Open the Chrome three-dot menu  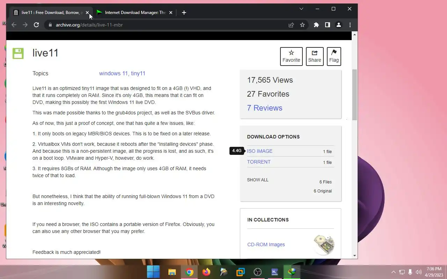pyautogui.click(x=350, y=25)
